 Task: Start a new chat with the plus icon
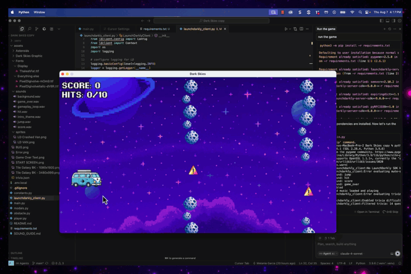click(x=384, y=29)
